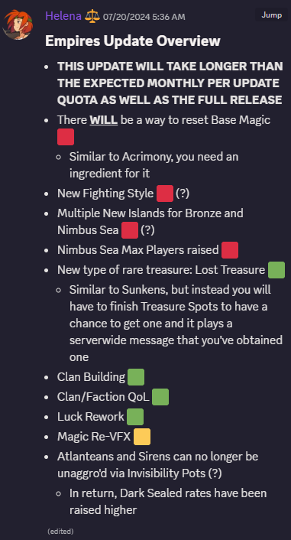Click the red square after New Fighting Style

[165, 194]
